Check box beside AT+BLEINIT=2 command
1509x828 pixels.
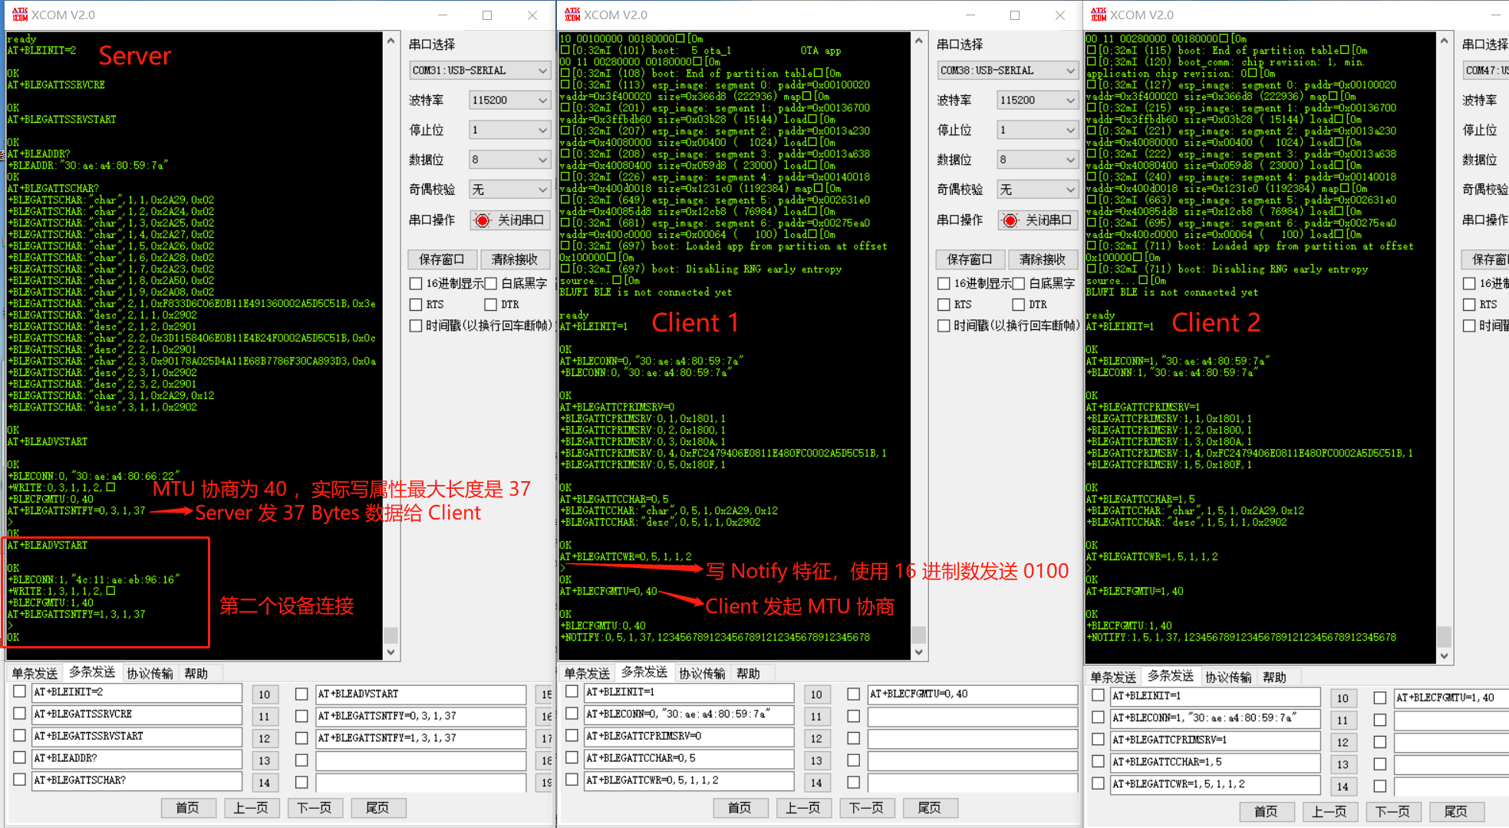[x=20, y=691]
